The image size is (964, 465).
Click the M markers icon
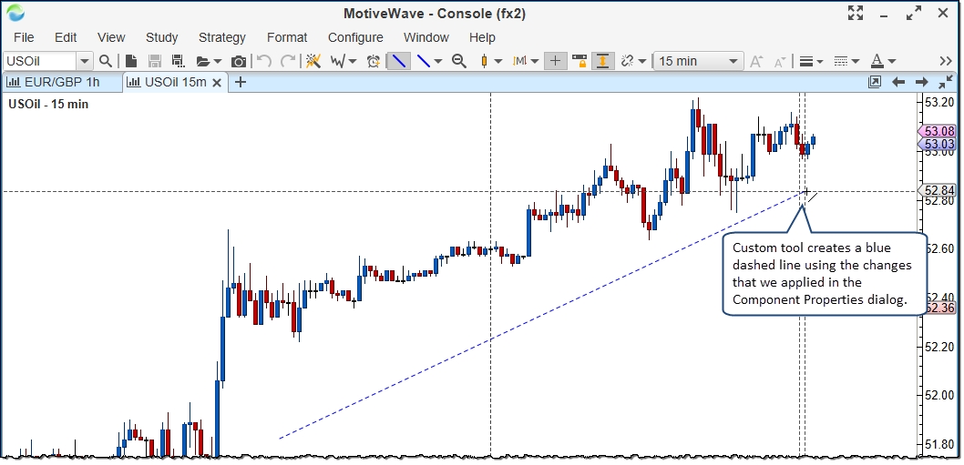520,61
